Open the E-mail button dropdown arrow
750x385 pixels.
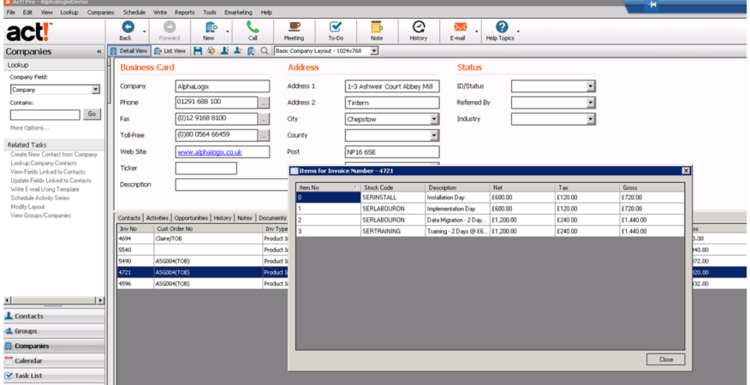point(476,32)
